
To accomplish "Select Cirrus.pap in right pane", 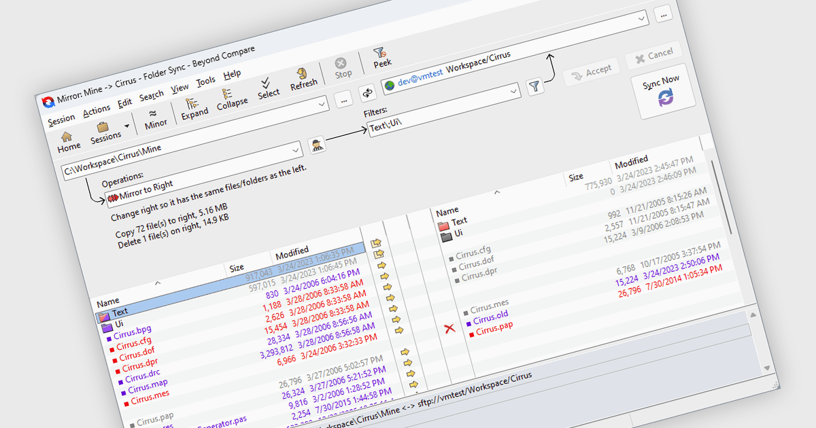I will coord(494,329).
